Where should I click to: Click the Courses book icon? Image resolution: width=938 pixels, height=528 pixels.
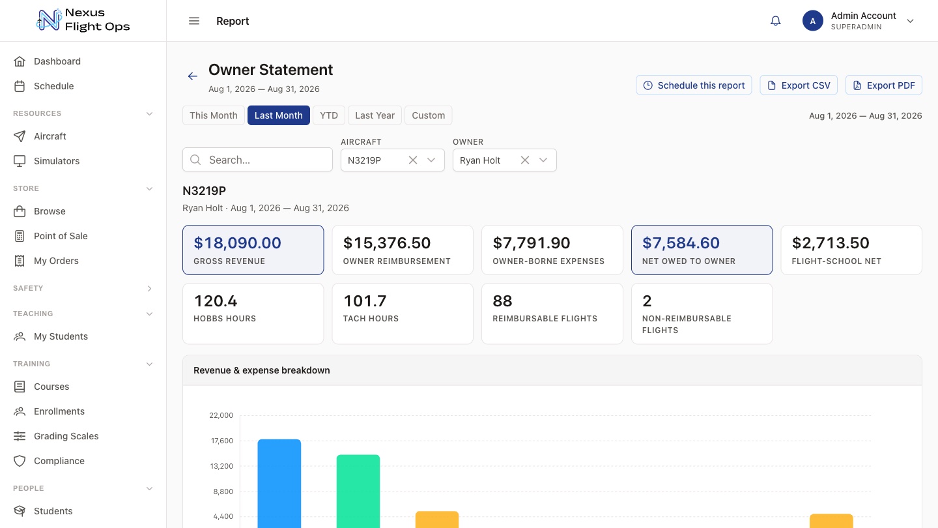coord(20,387)
